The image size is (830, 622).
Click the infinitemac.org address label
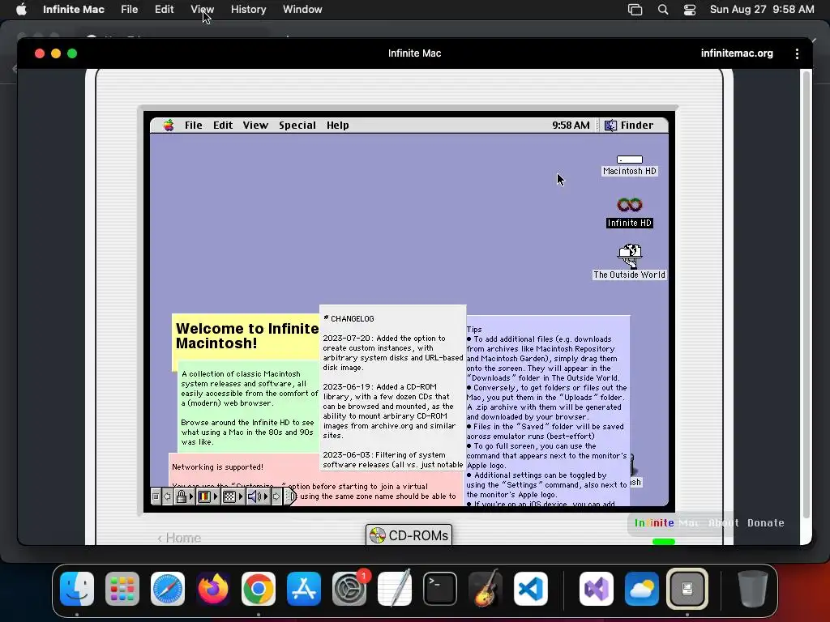point(737,53)
